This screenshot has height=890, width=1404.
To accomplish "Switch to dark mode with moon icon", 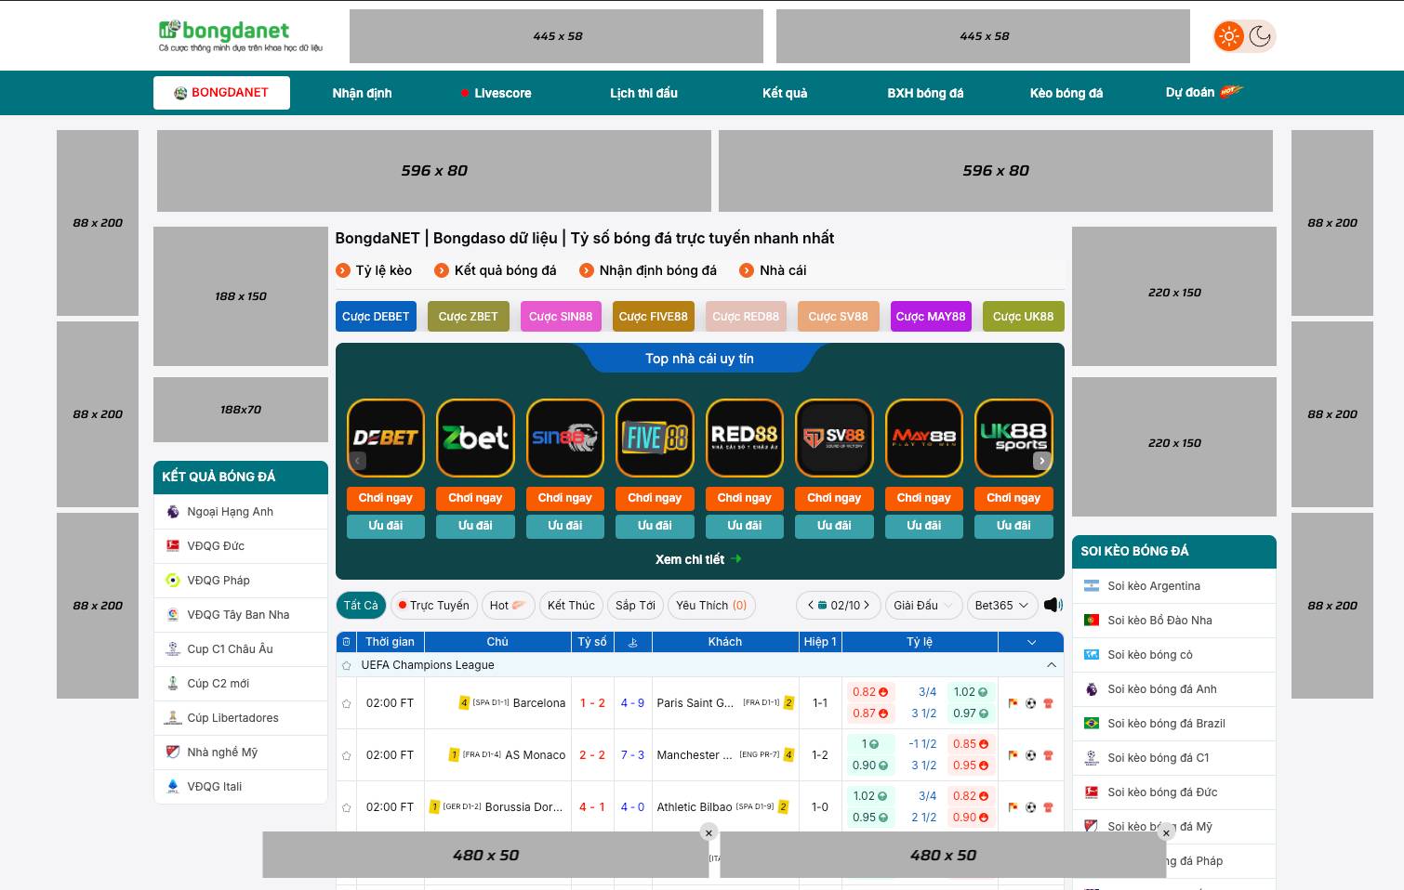I will (1260, 36).
